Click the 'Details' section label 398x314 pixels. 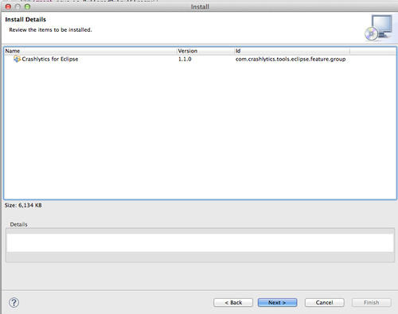tap(18, 224)
